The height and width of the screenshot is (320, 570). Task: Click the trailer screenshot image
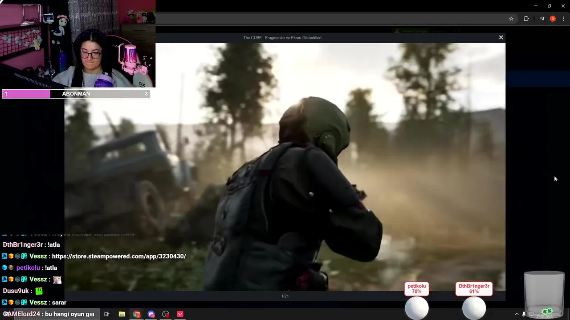285,167
